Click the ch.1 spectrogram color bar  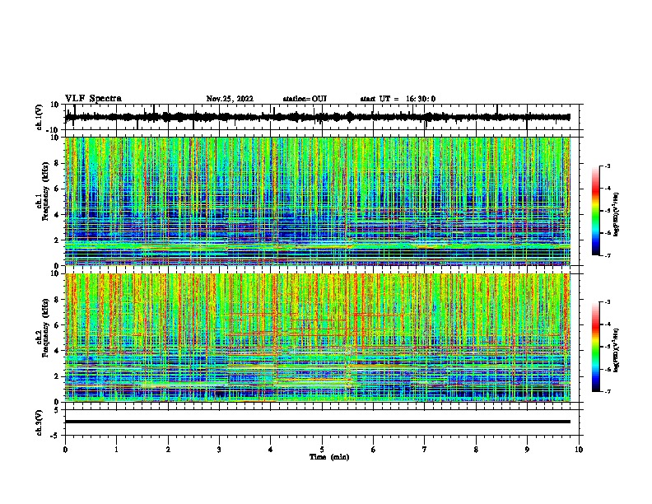pyautogui.click(x=596, y=211)
